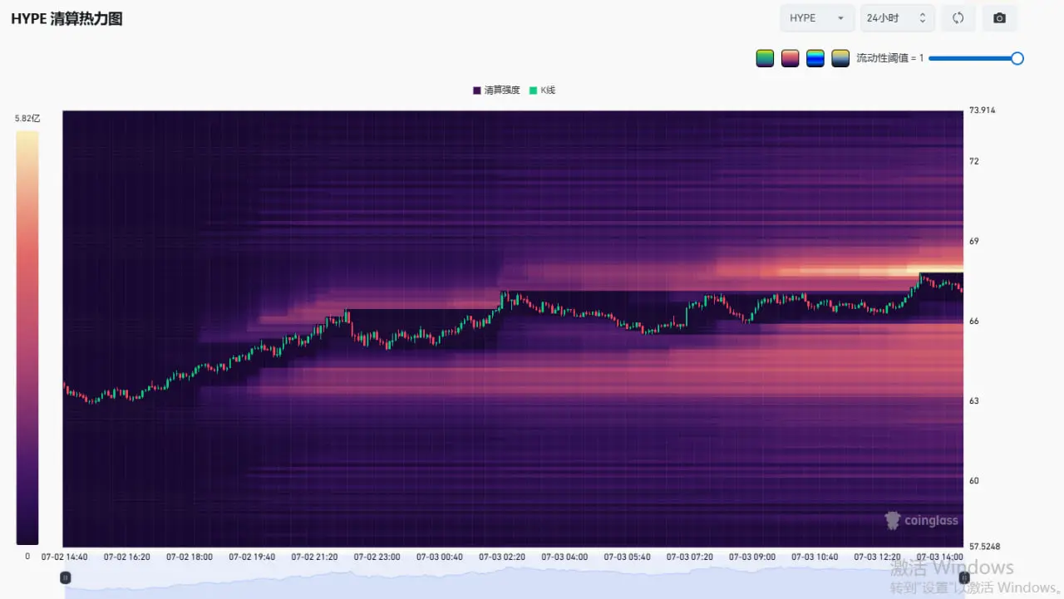Viewport: 1064px width, 599px height.
Task: Toggle the 清算强度 legend item
Action: click(496, 90)
